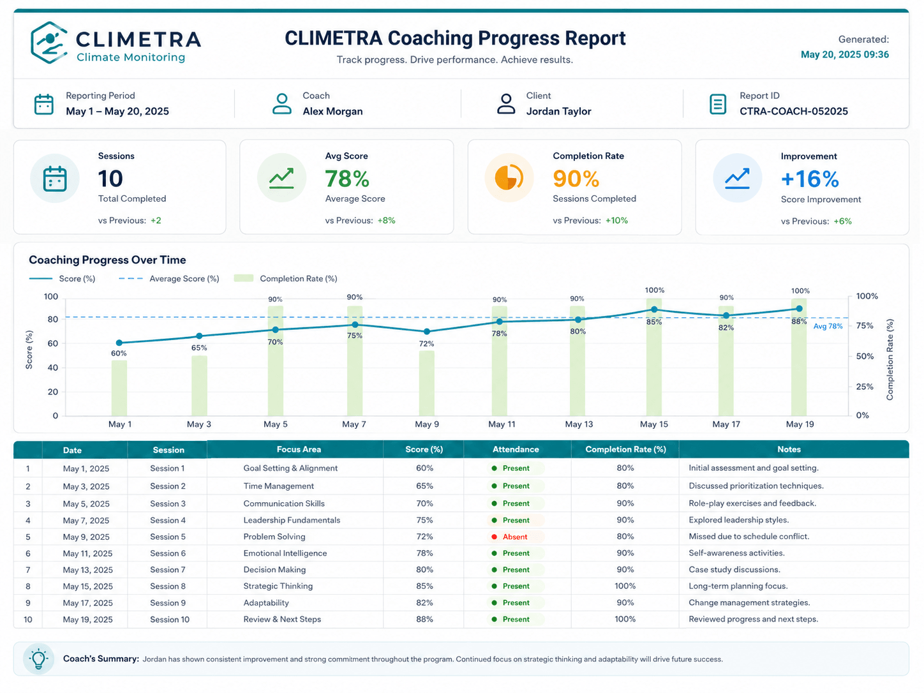The width and height of the screenshot is (924, 693).
Task: Click the '78%' average score value
Action: [347, 179]
